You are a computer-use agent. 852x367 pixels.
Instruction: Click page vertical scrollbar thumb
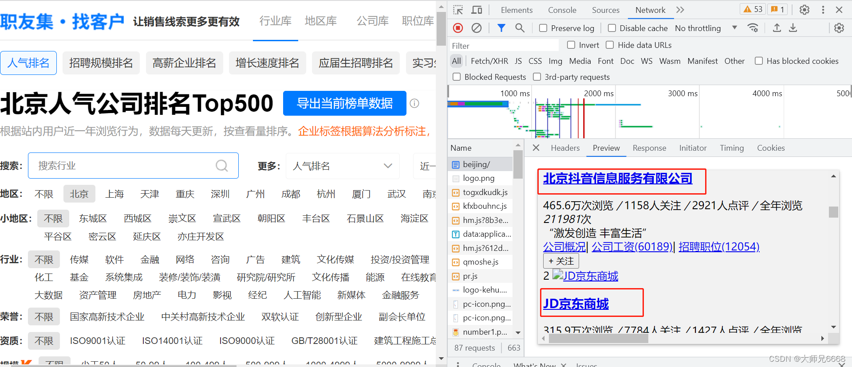(441, 29)
